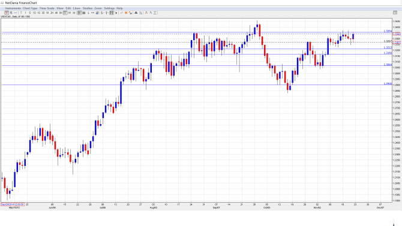Click the USD/CAD Daily chart title text
The width and height of the screenshot is (402, 226).
coord(16,17)
